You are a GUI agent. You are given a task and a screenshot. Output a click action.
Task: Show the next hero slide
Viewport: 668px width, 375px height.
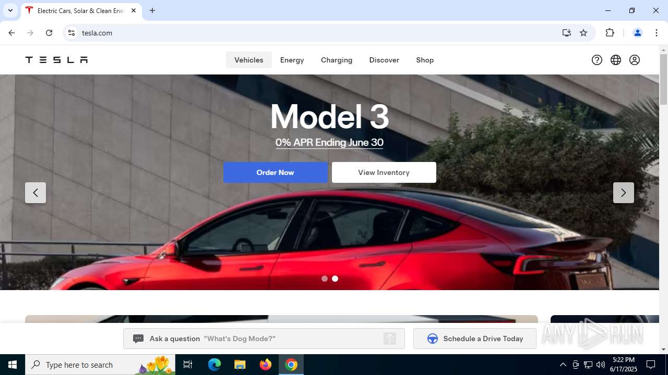(624, 193)
